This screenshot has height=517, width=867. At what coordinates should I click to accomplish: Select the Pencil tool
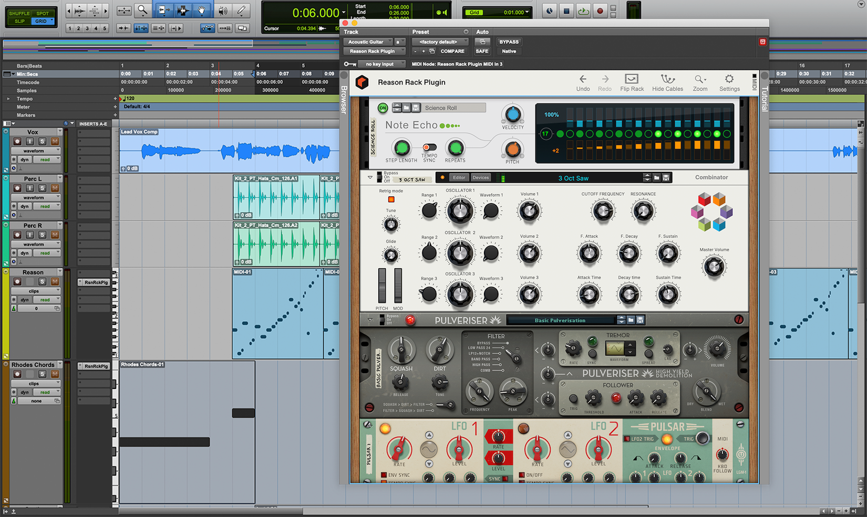click(x=242, y=10)
